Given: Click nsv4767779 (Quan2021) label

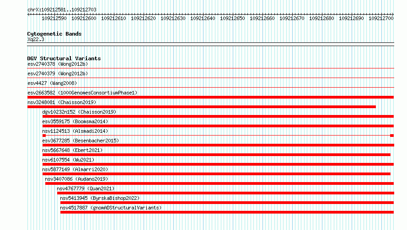Looking at the screenshot, I should tap(86, 188).
